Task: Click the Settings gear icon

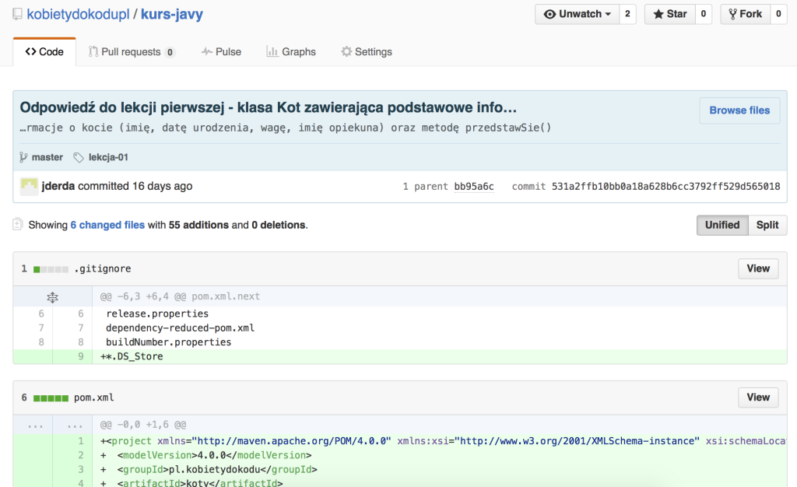Action: point(346,51)
